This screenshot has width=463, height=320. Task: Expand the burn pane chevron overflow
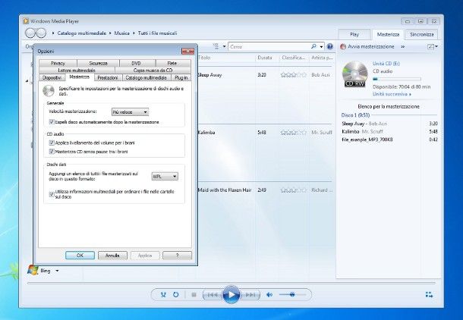(403, 46)
